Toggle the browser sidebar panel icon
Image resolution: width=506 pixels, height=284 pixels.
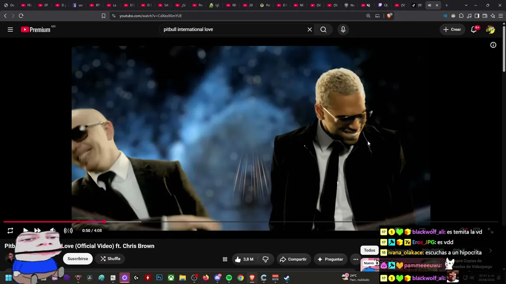point(477,16)
